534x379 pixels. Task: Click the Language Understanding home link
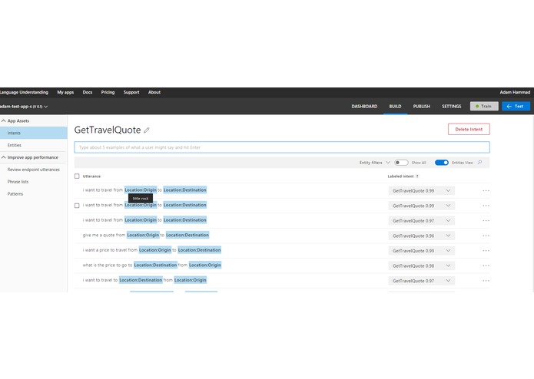(x=24, y=92)
